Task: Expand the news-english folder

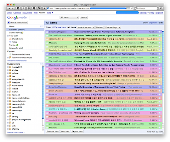Action: (x=8, y=104)
